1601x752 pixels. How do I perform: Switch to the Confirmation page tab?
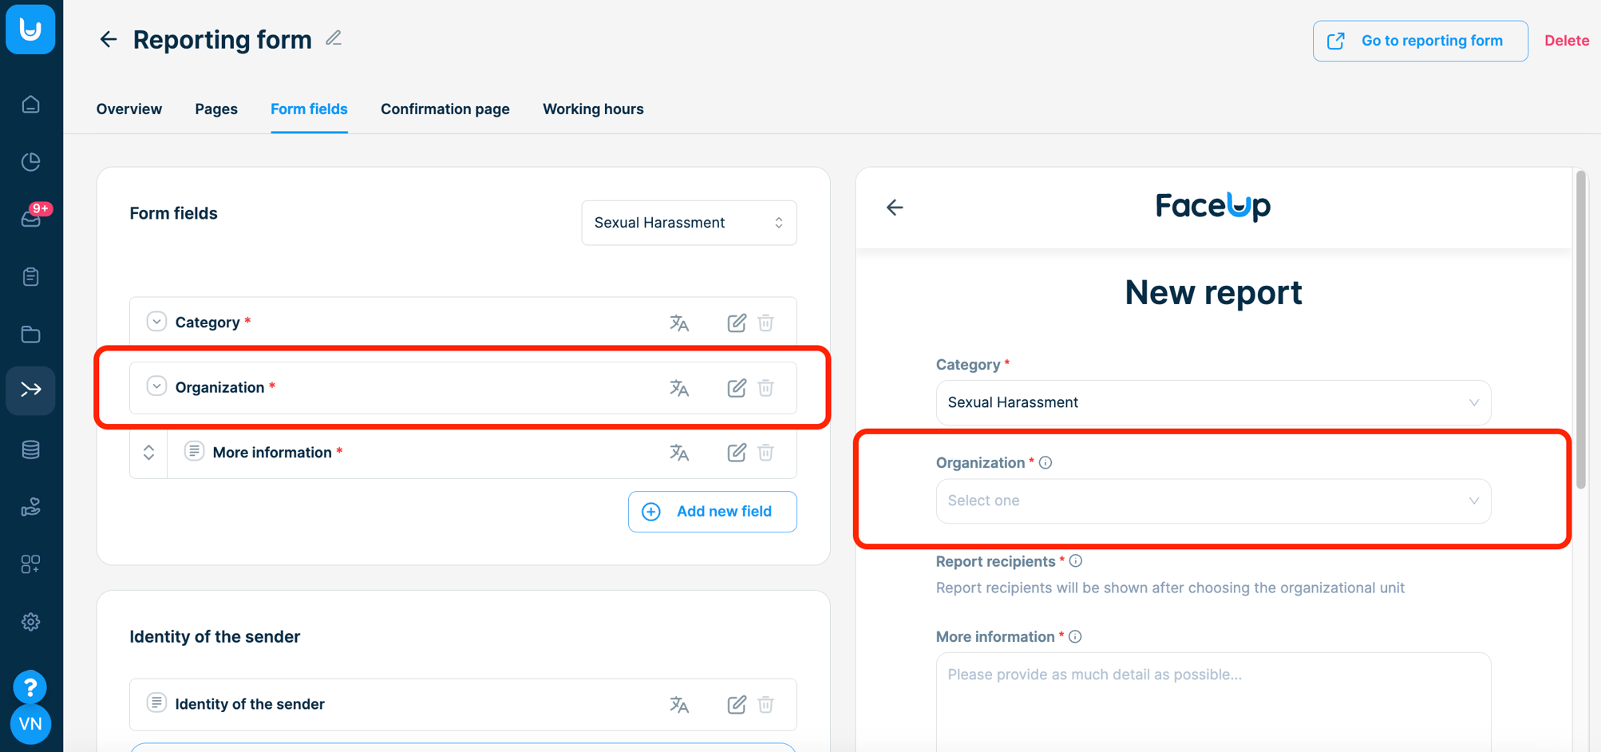445,109
